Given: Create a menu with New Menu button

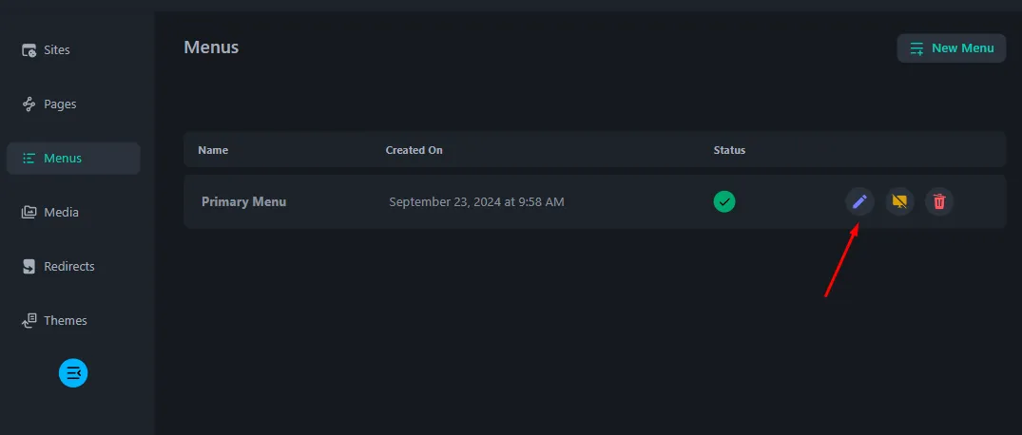Looking at the screenshot, I should click(952, 48).
